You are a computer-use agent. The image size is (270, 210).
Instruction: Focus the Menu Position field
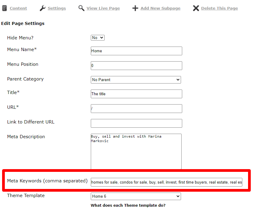137,65
